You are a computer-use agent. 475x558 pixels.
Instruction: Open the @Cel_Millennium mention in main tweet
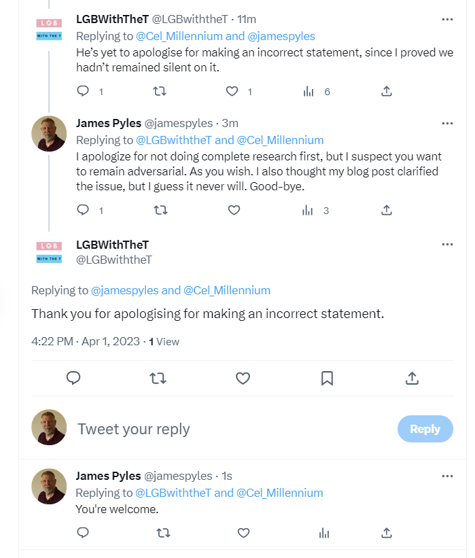click(226, 290)
